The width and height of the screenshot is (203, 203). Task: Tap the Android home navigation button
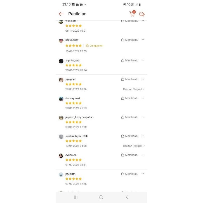pyautogui.click(x=101, y=197)
